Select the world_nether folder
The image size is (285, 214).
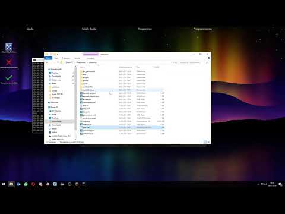(88, 87)
